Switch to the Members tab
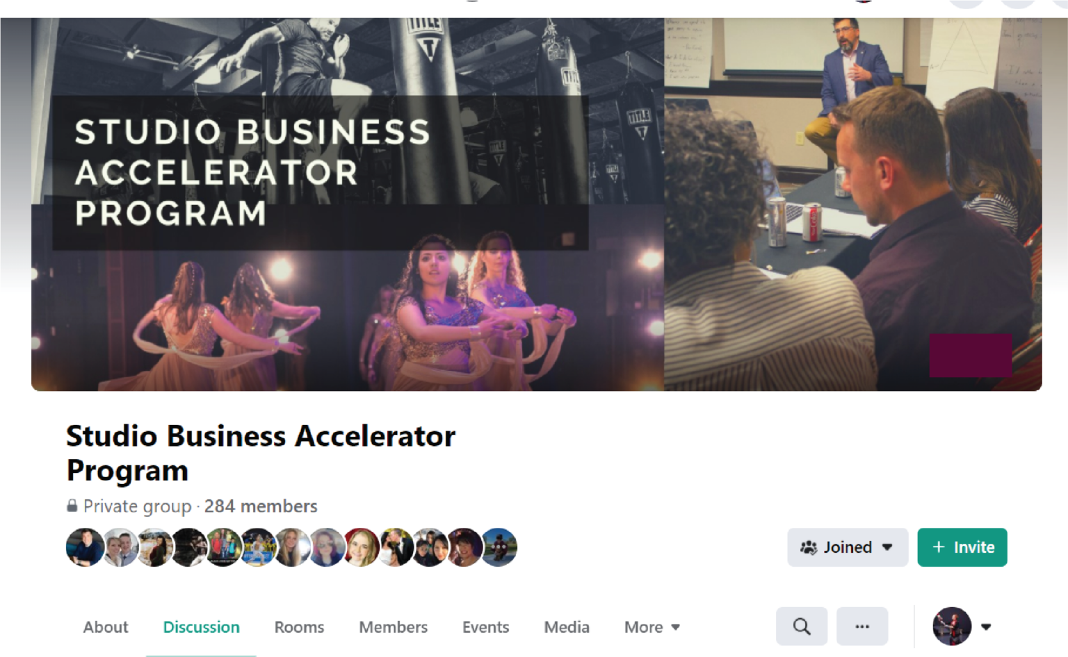 393,627
